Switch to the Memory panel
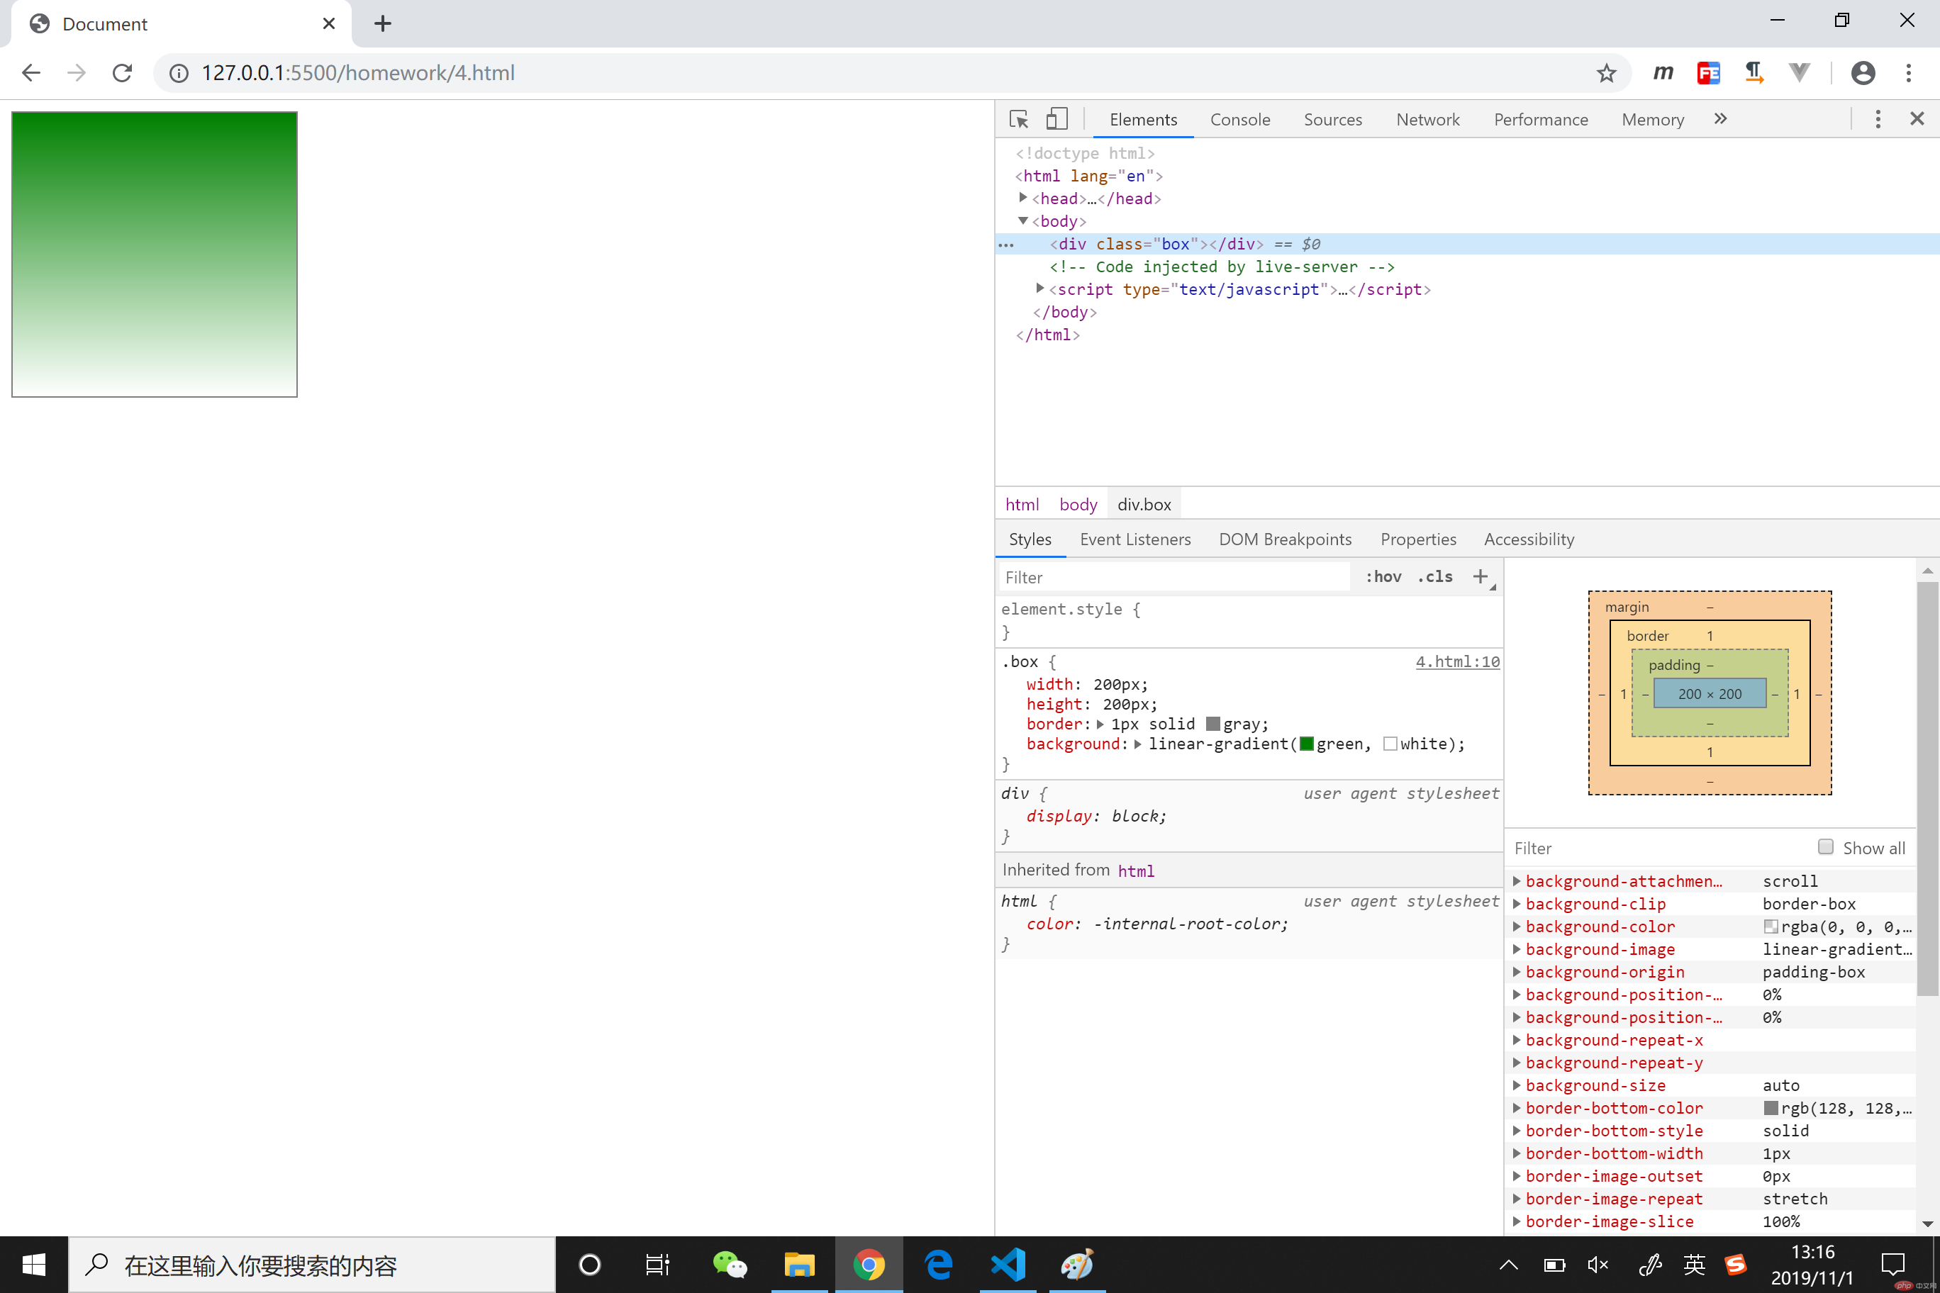 tap(1653, 120)
